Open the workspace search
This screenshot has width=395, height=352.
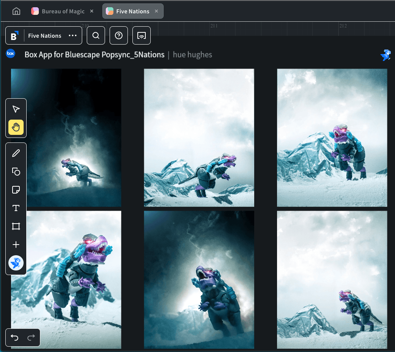pyautogui.click(x=96, y=36)
